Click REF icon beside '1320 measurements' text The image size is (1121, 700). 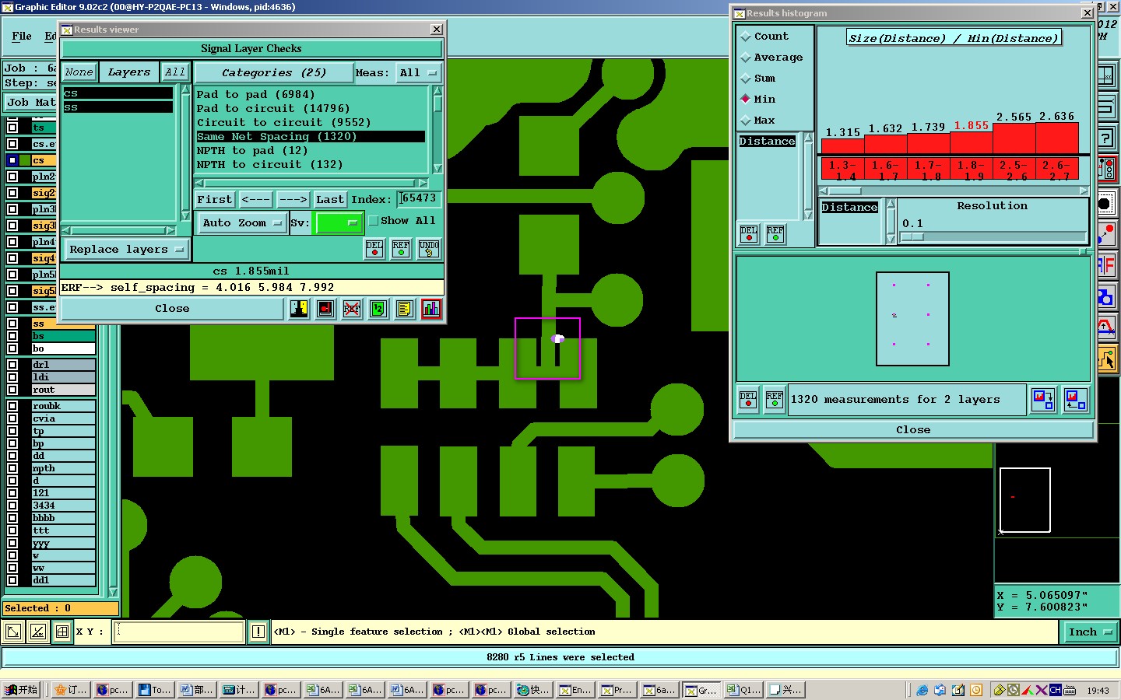(x=775, y=400)
